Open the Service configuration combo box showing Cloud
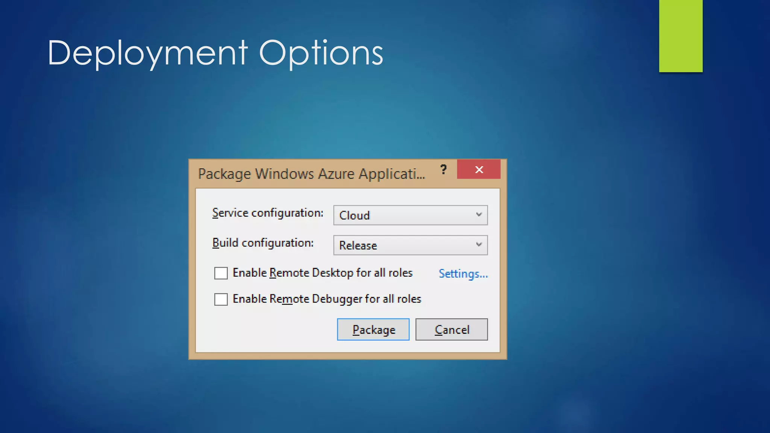Screen dimensions: 770x433 point(410,215)
